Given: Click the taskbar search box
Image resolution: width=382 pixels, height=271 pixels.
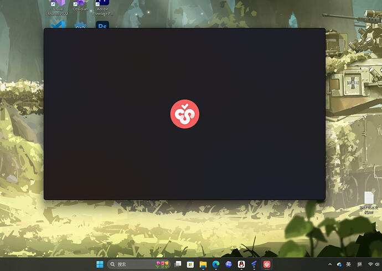Looking at the screenshot, I should click(139, 264).
